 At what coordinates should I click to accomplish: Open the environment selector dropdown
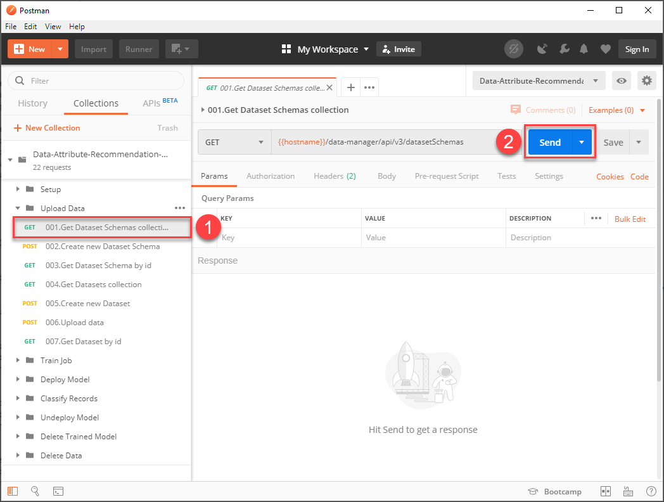(x=539, y=80)
